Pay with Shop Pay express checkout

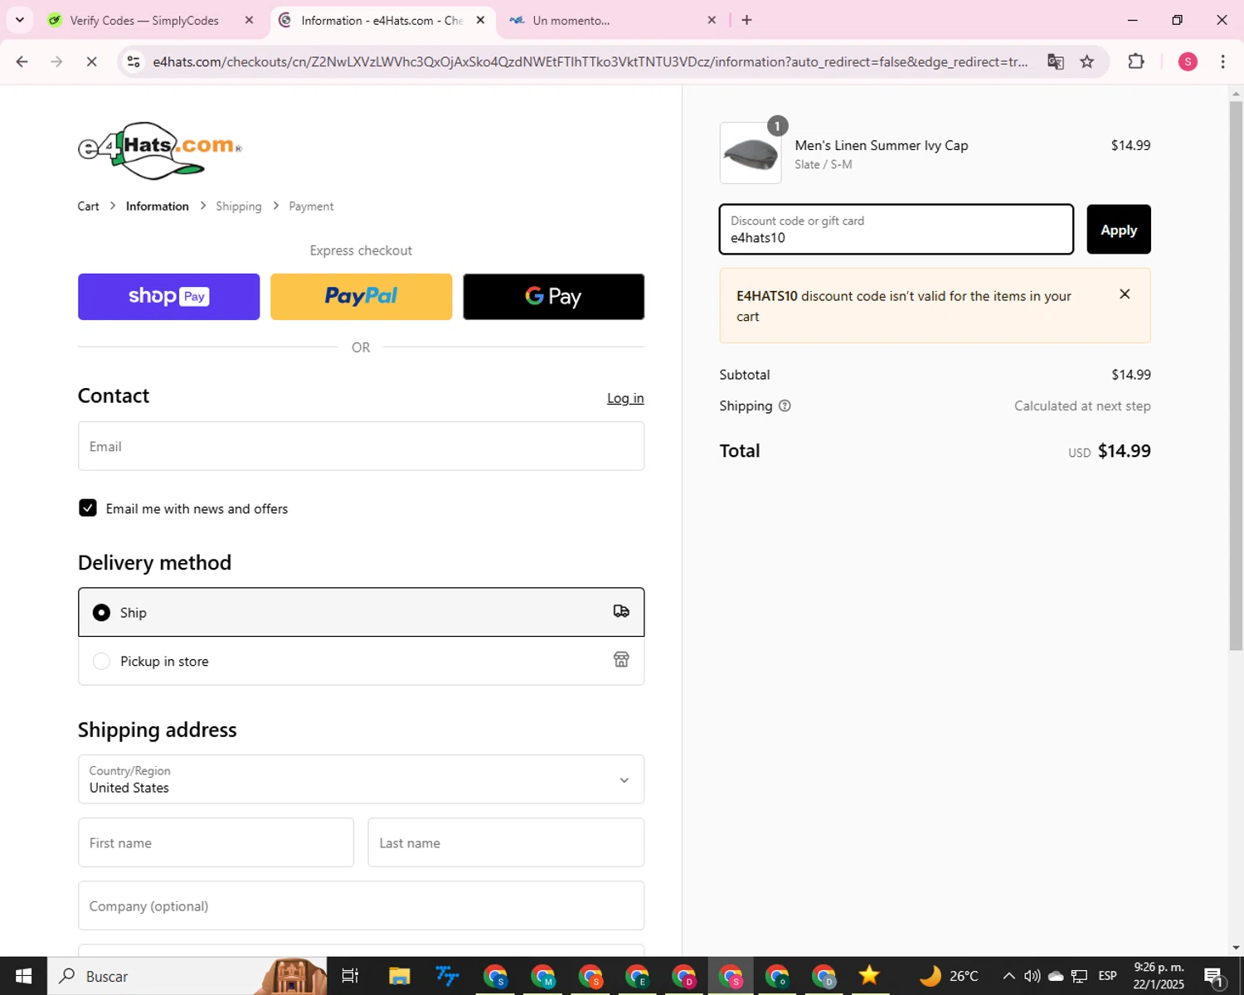pos(168,297)
